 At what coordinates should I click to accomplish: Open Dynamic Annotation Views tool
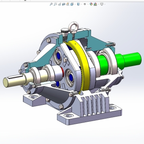[68, 4]
